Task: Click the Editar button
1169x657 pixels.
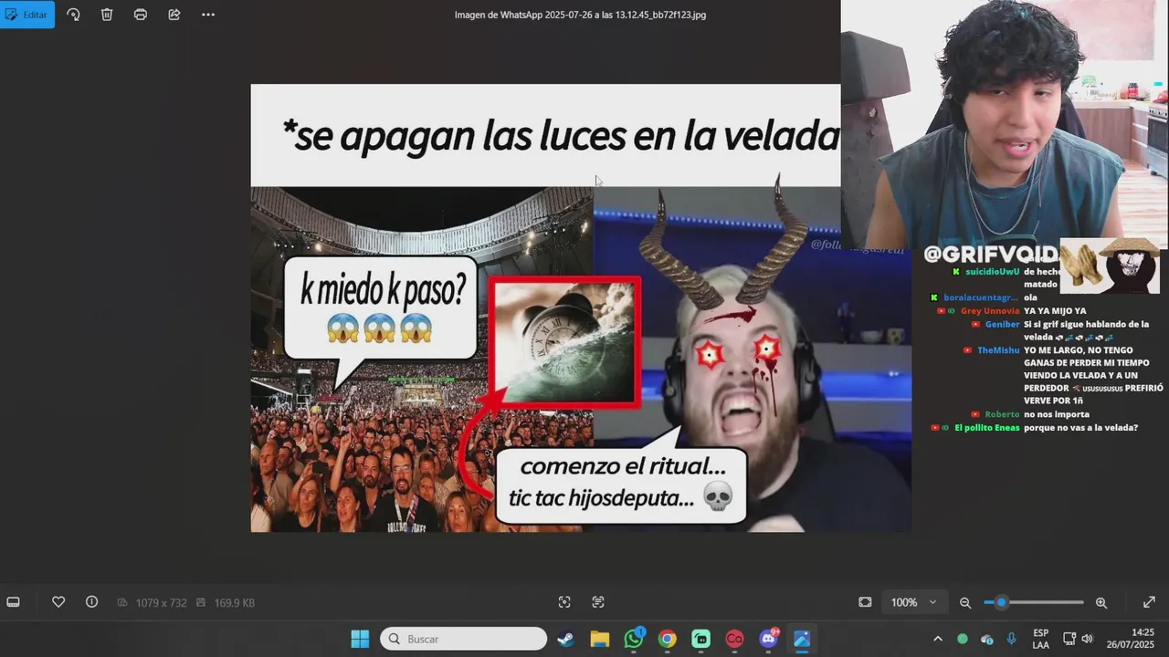Action: (27, 15)
